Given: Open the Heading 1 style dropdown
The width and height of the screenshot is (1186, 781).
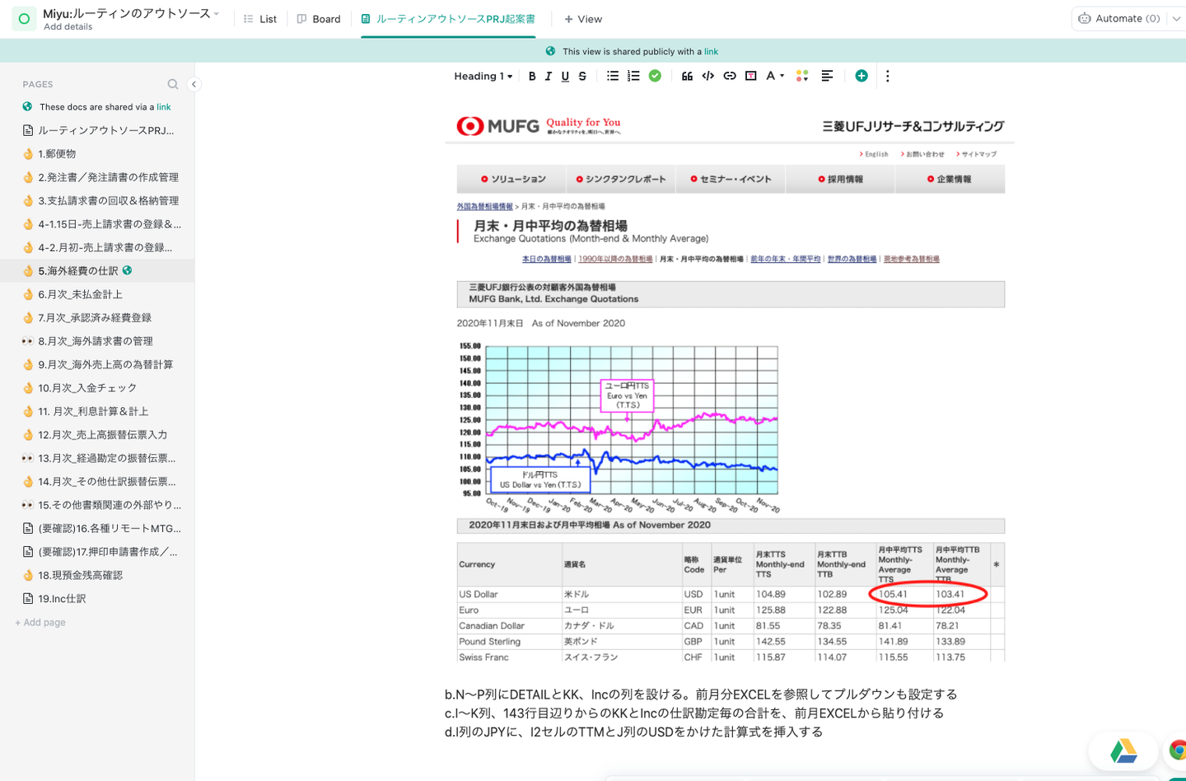Looking at the screenshot, I should coord(483,77).
